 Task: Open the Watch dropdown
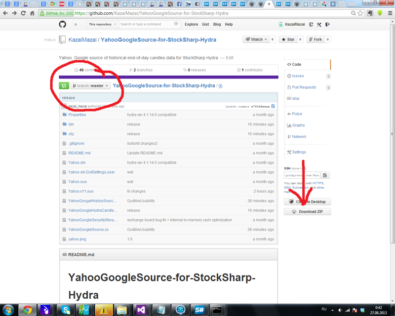click(256, 39)
